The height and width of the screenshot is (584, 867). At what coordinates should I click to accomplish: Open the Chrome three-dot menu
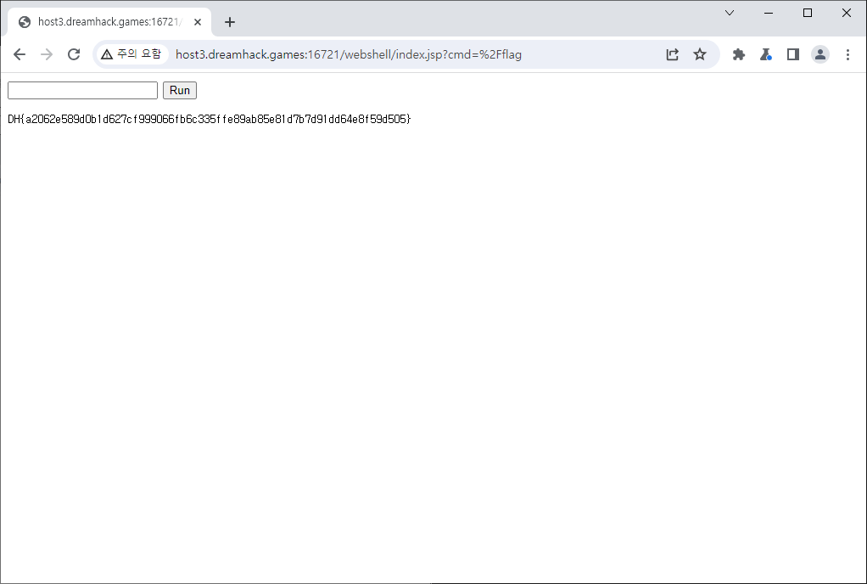[x=847, y=54]
